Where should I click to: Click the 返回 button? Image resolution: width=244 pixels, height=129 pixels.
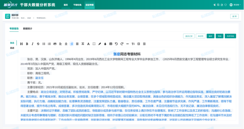pos(234,16)
